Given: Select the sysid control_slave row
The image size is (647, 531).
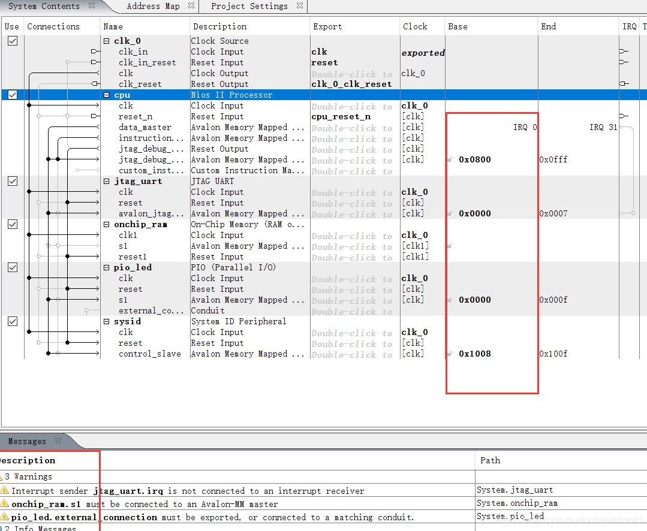Looking at the screenshot, I should point(150,354).
